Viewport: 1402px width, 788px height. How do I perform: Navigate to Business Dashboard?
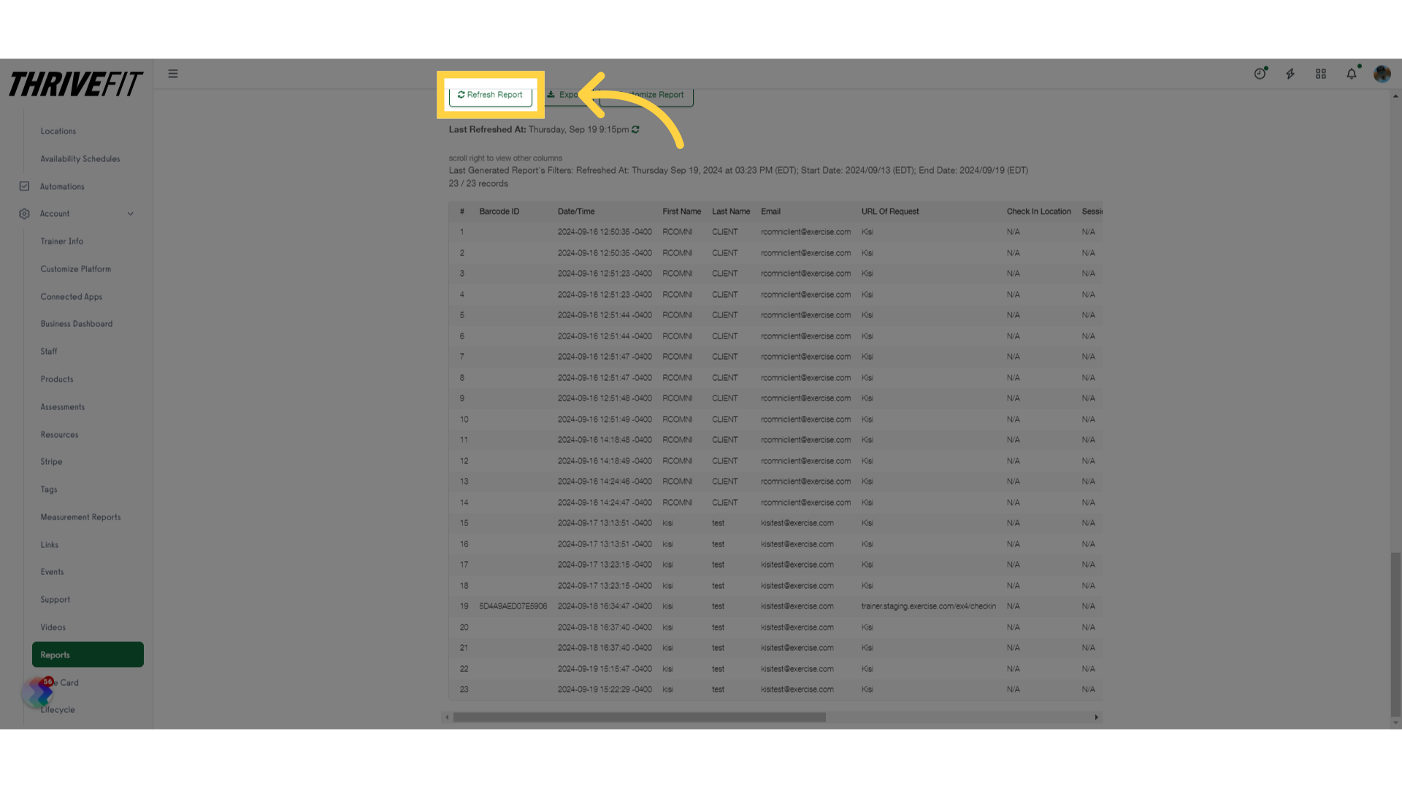click(76, 323)
